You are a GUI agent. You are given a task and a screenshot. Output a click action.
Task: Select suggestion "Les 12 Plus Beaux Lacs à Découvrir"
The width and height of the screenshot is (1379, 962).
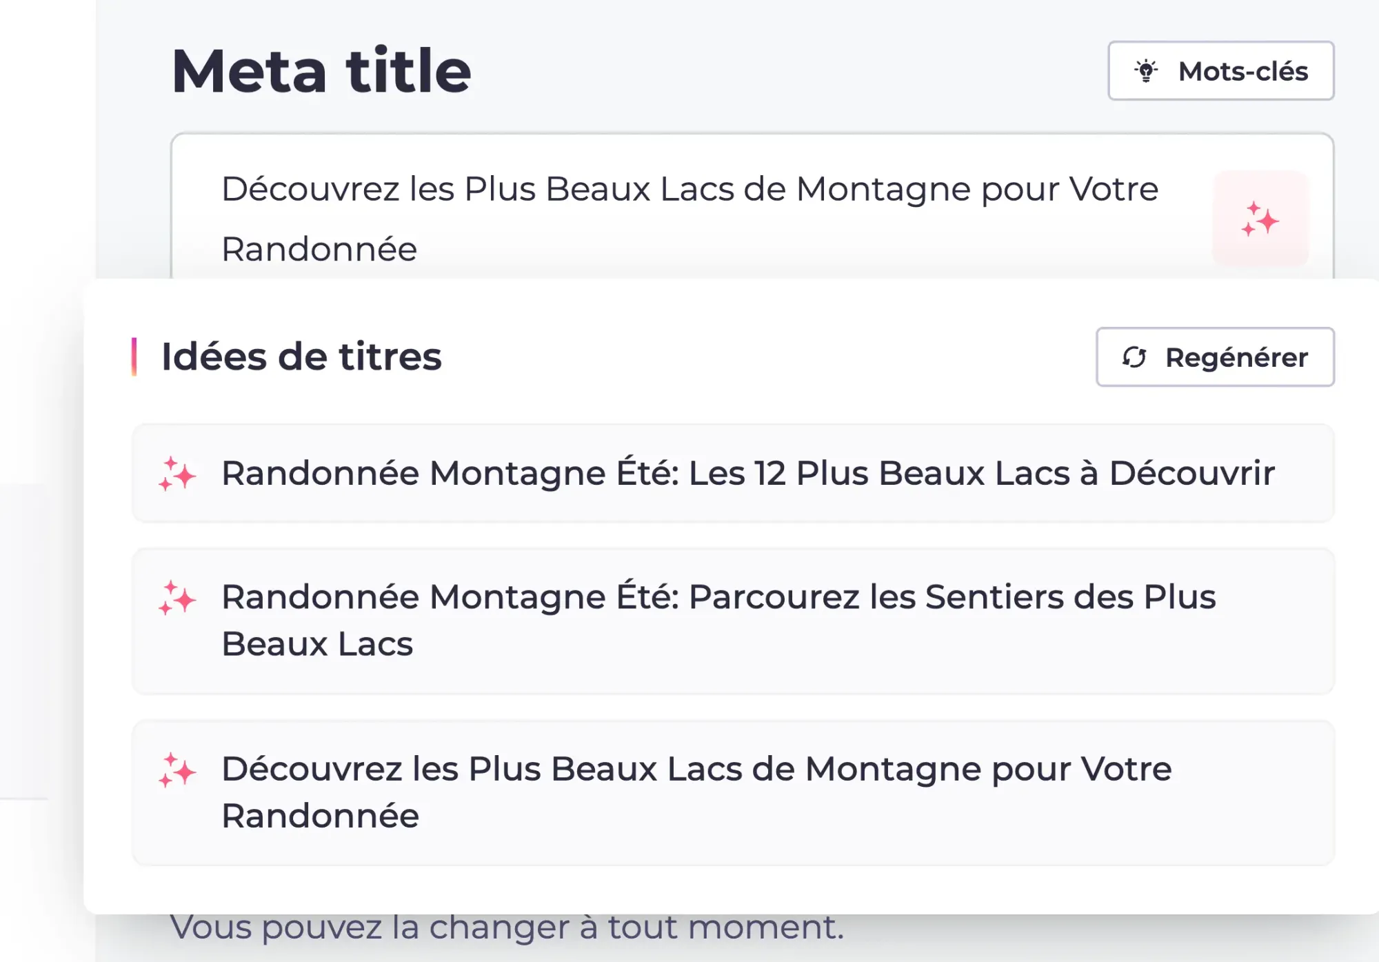pos(747,474)
